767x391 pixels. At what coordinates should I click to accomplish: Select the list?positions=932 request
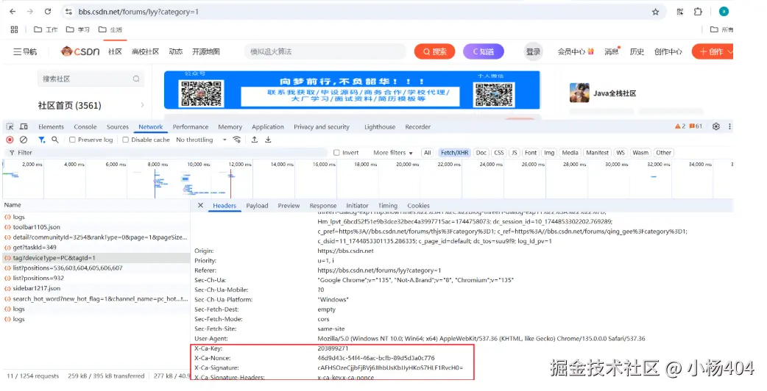pos(38,279)
